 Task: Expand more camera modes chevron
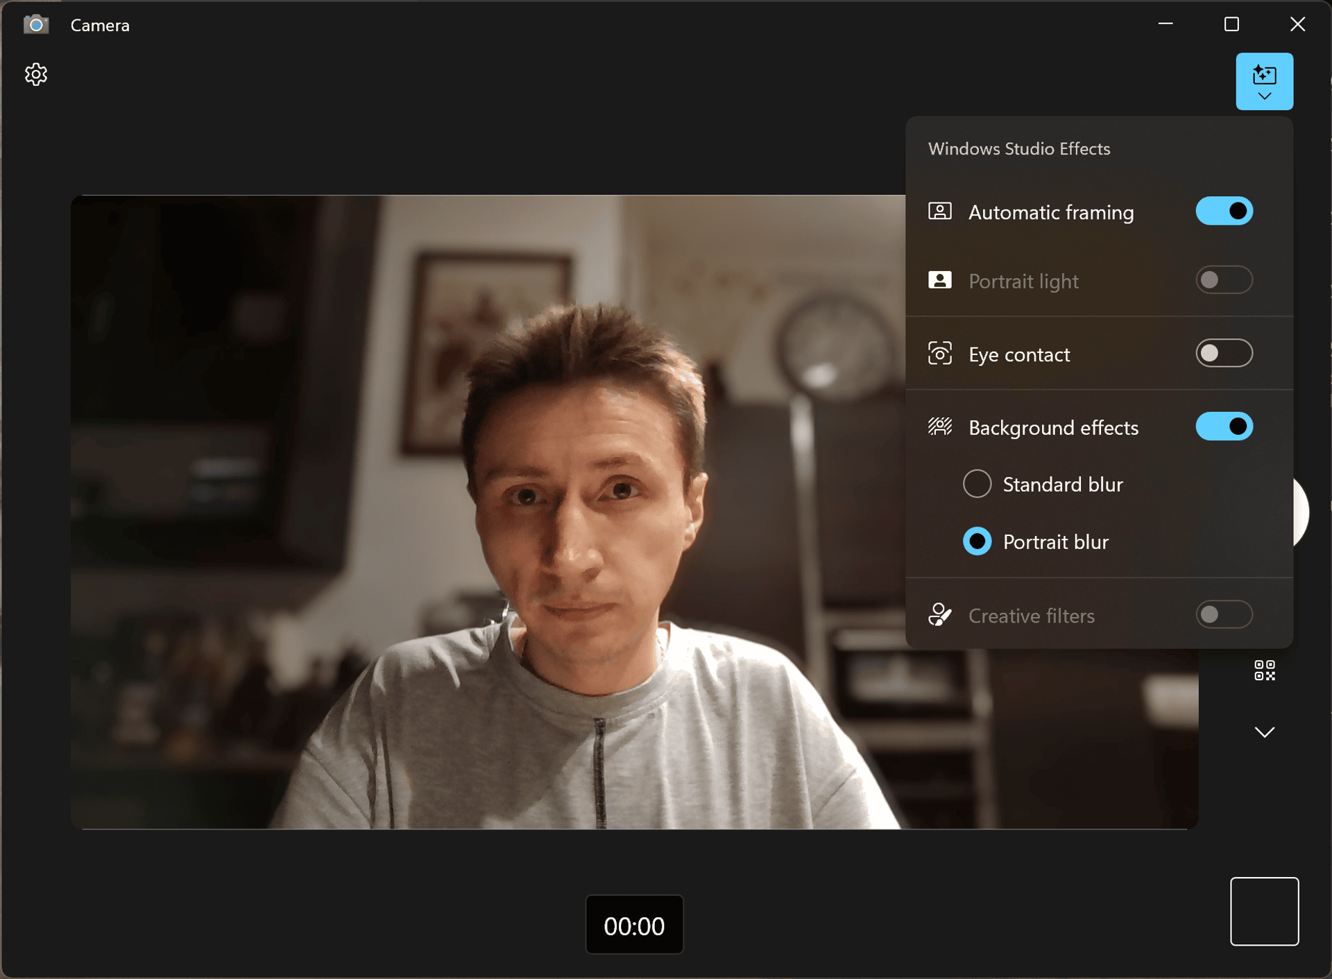(x=1264, y=732)
